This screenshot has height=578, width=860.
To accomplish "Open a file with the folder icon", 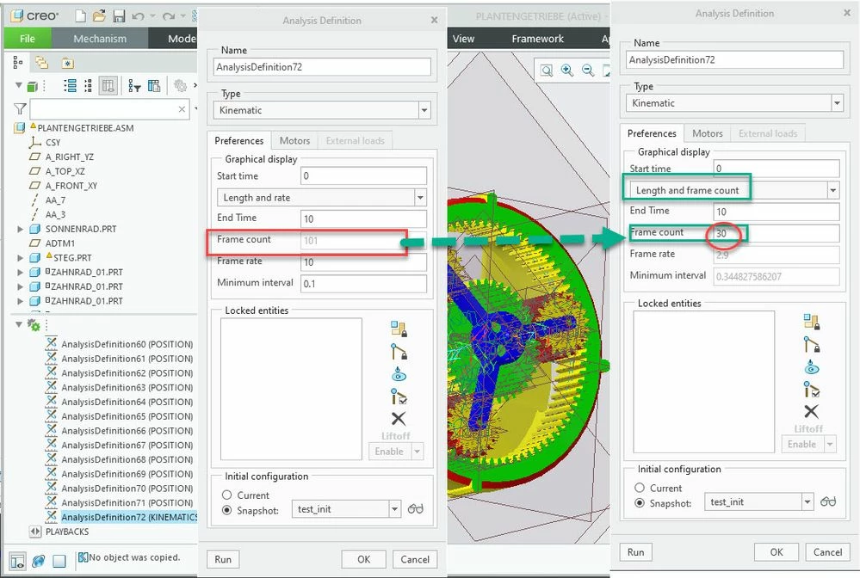I will (99, 15).
